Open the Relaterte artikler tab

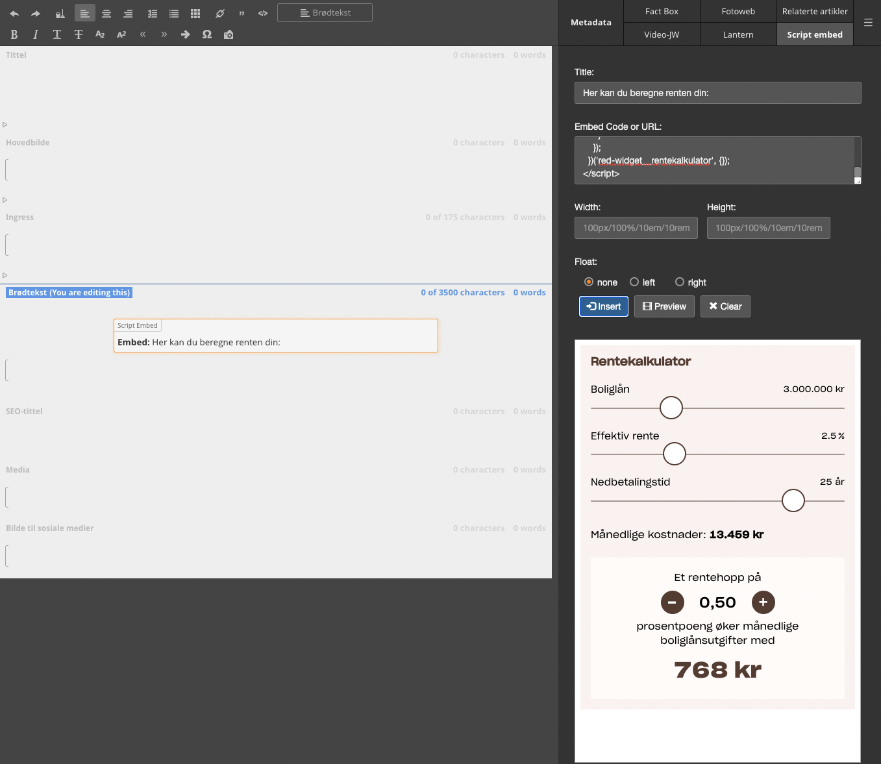click(x=815, y=11)
